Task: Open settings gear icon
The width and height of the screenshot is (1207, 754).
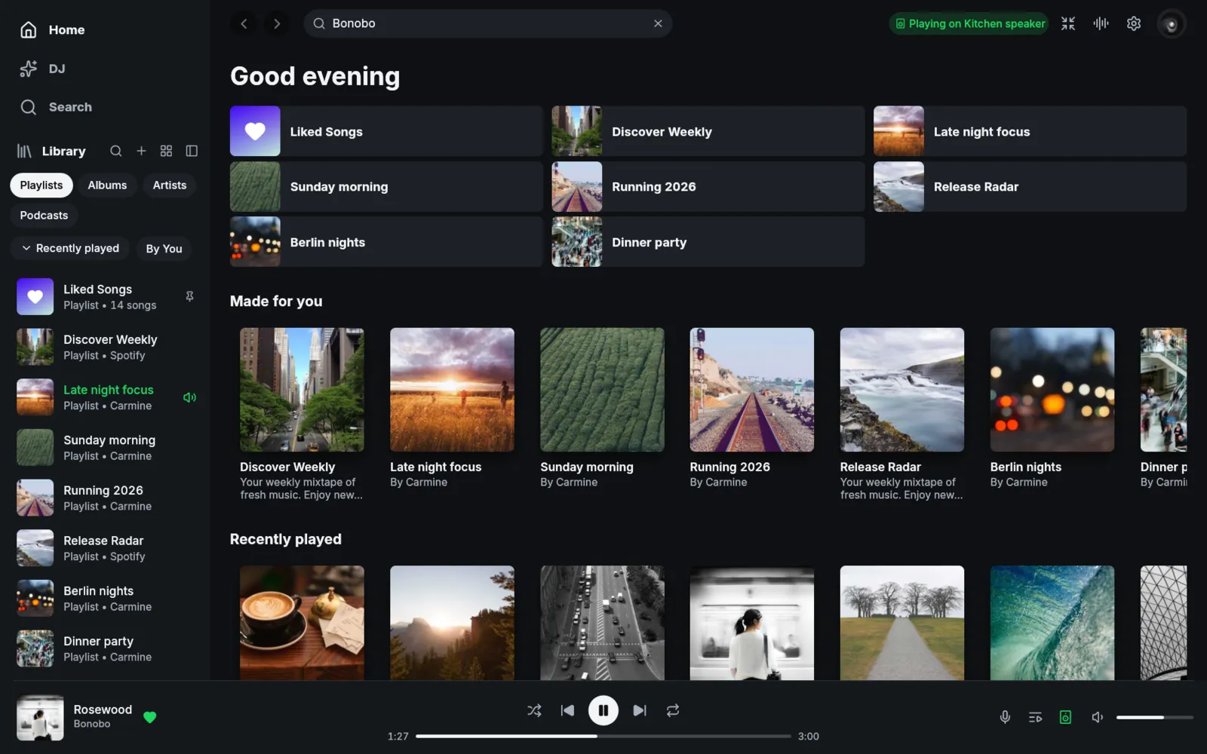Action: tap(1134, 23)
